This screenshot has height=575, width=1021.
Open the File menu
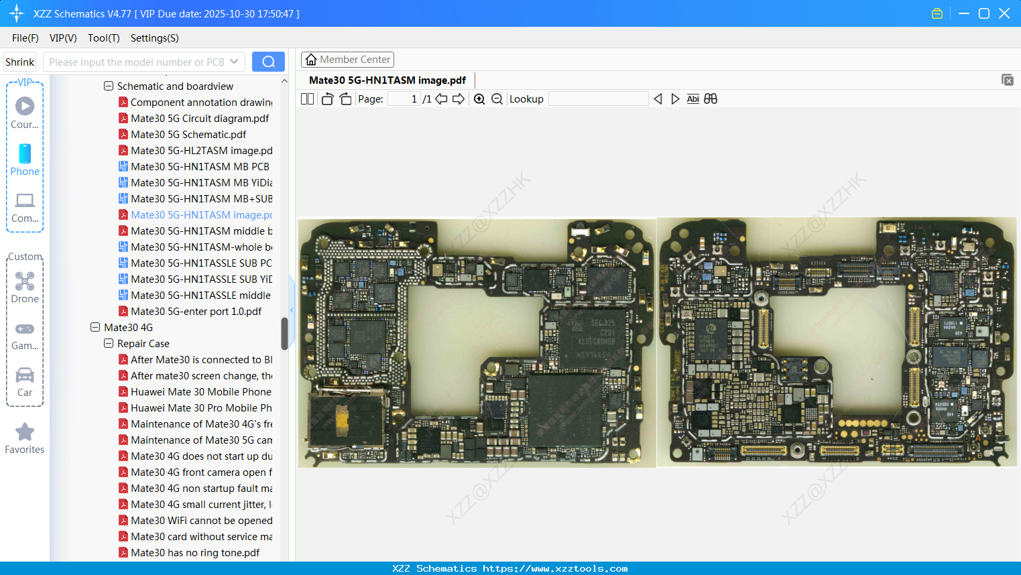tap(25, 38)
